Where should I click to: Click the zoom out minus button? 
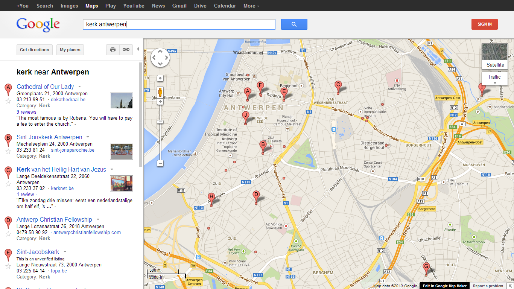pos(160,163)
